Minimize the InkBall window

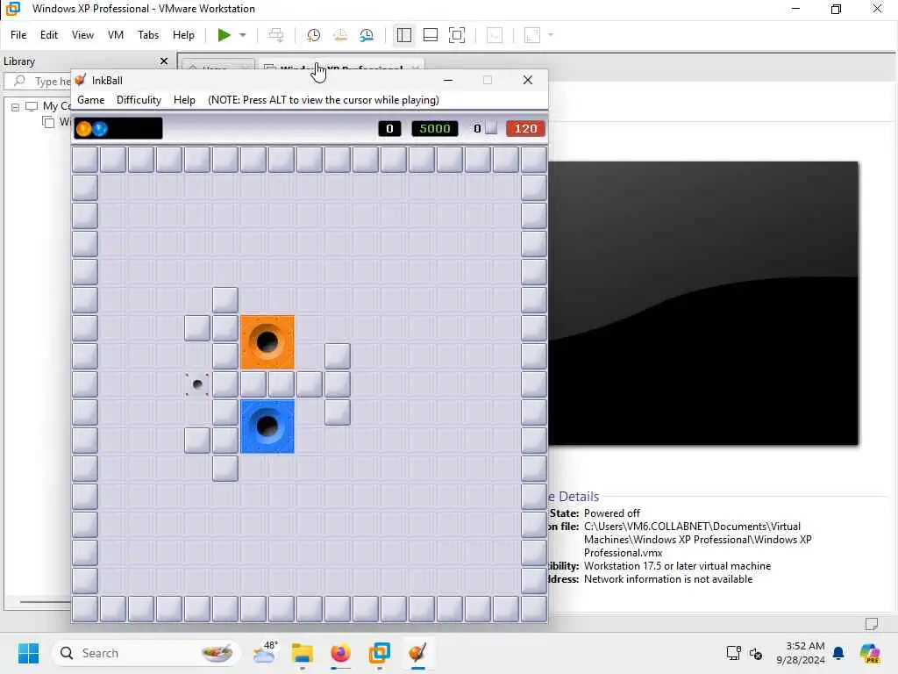(x=448, y=80)
